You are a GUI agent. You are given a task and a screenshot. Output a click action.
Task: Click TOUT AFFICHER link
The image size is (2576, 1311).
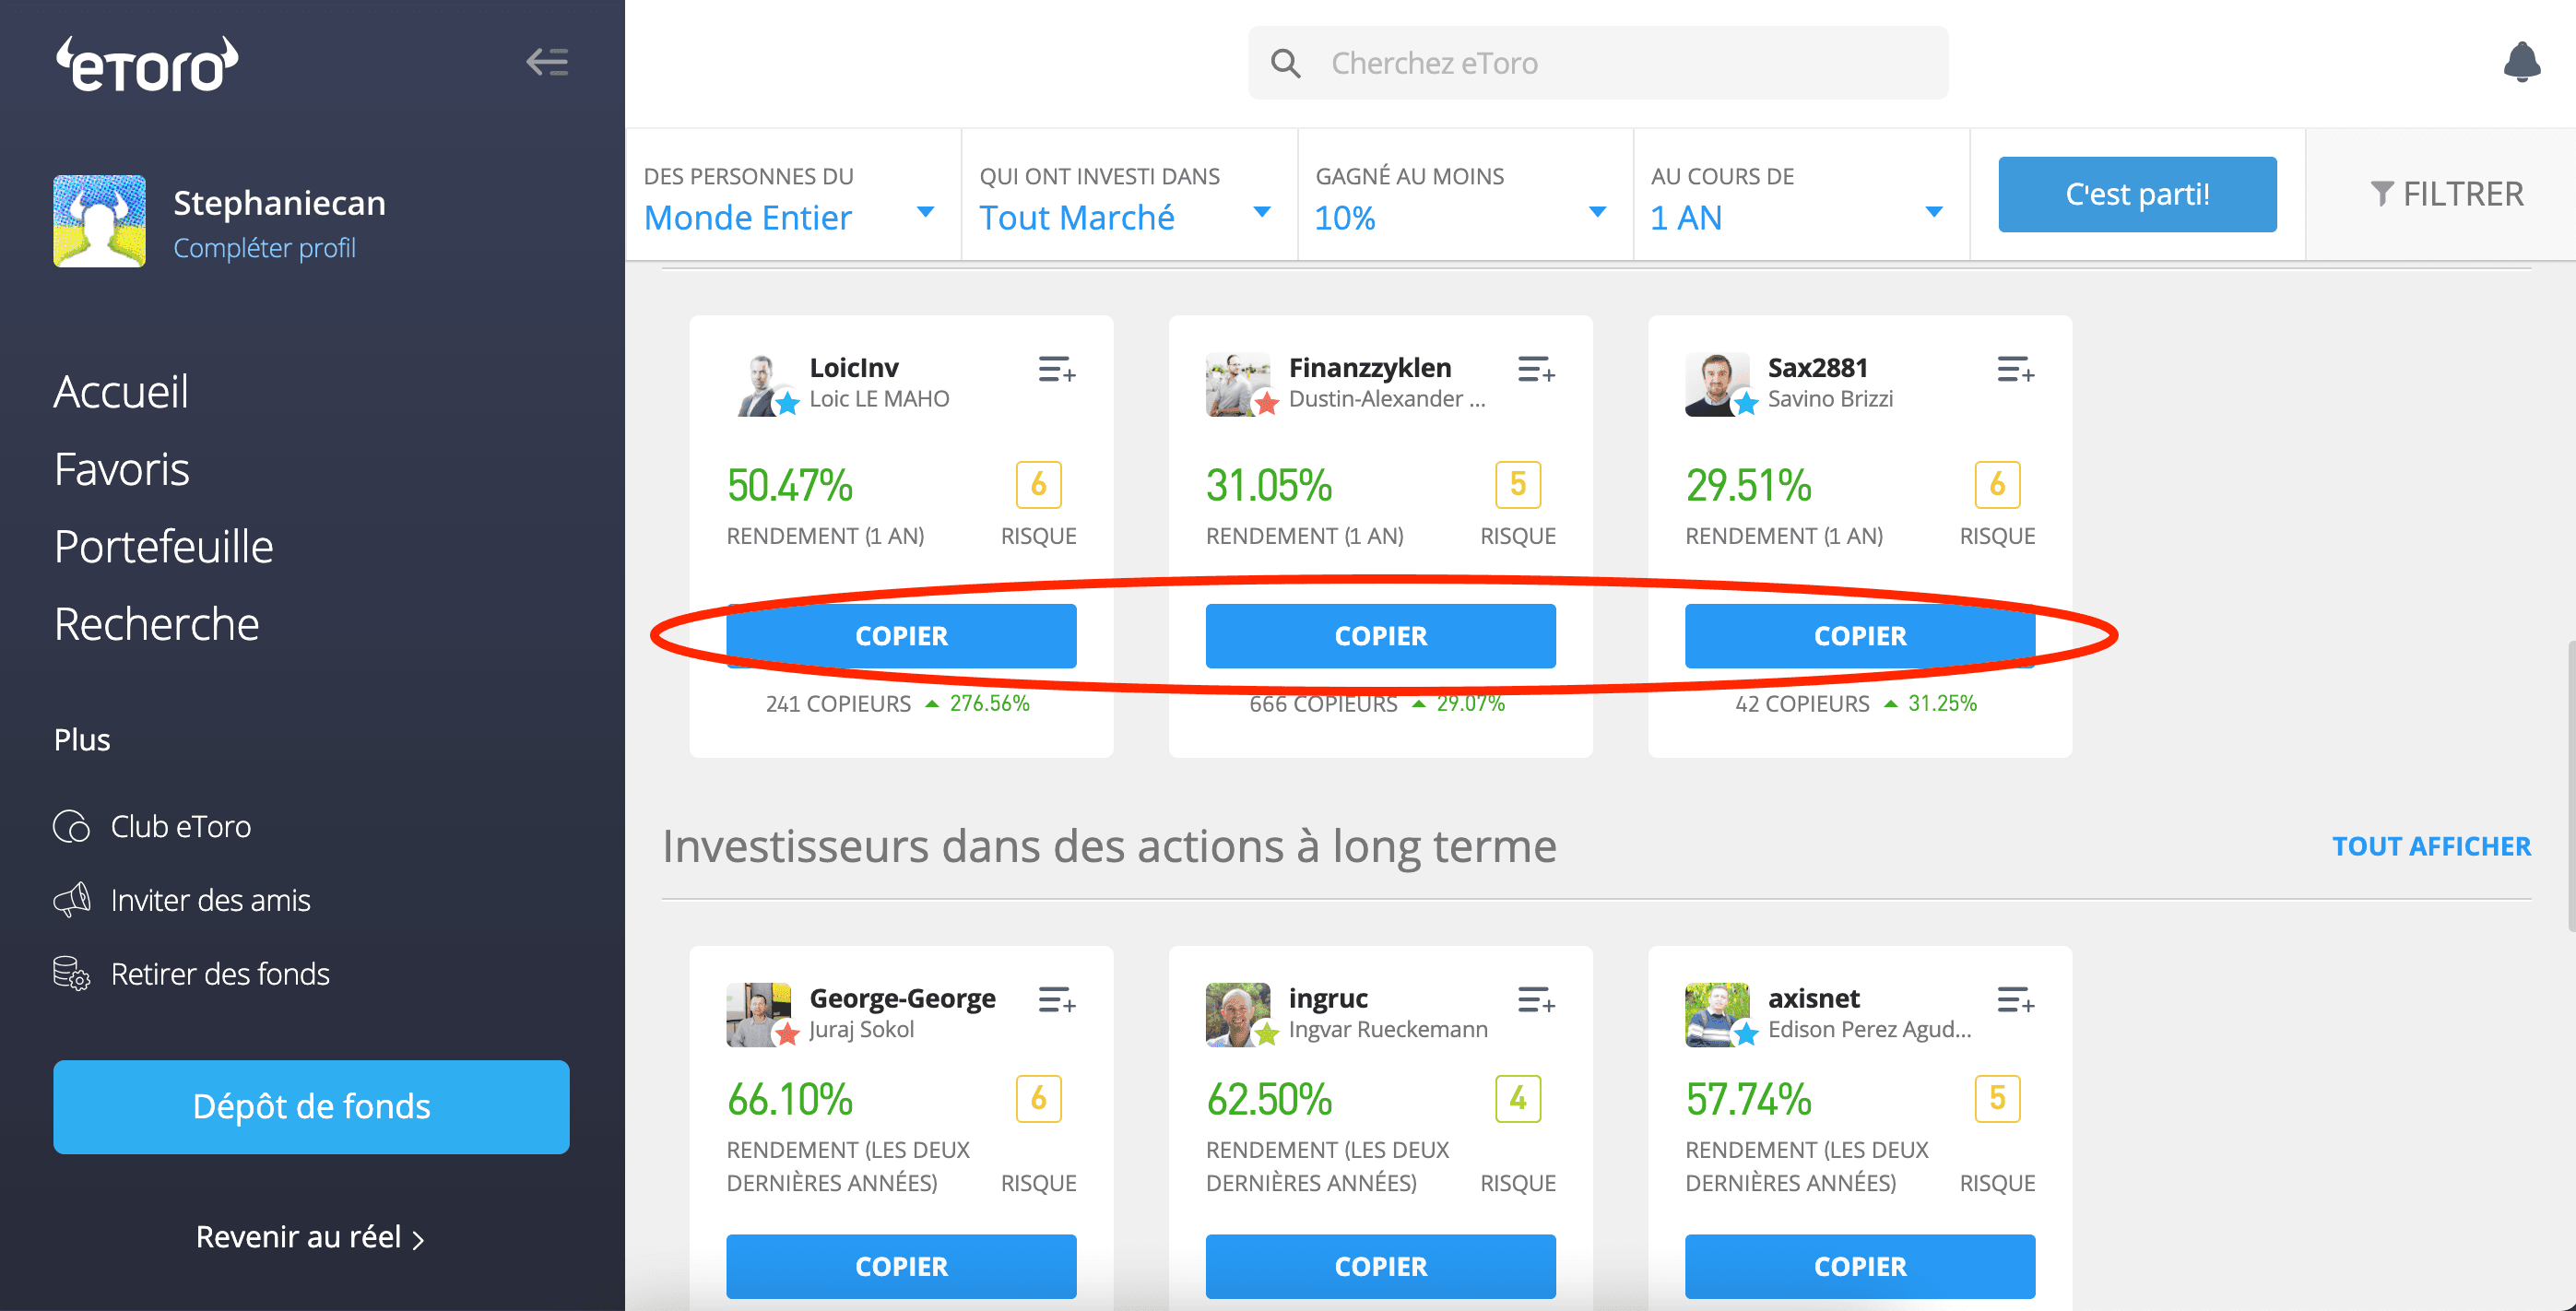(2430, 846)
